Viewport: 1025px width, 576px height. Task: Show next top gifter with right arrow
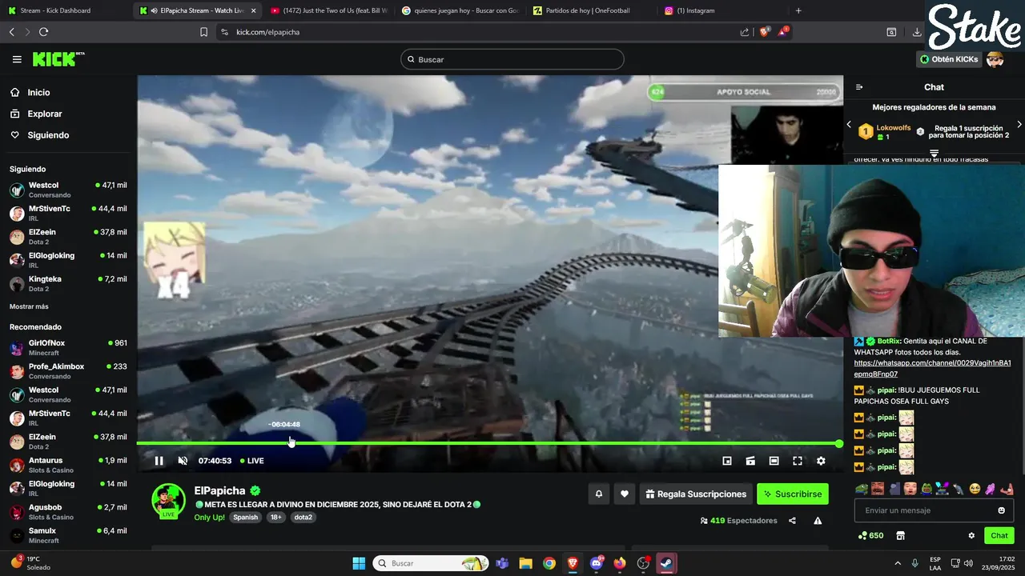[x=1019, y=125]
